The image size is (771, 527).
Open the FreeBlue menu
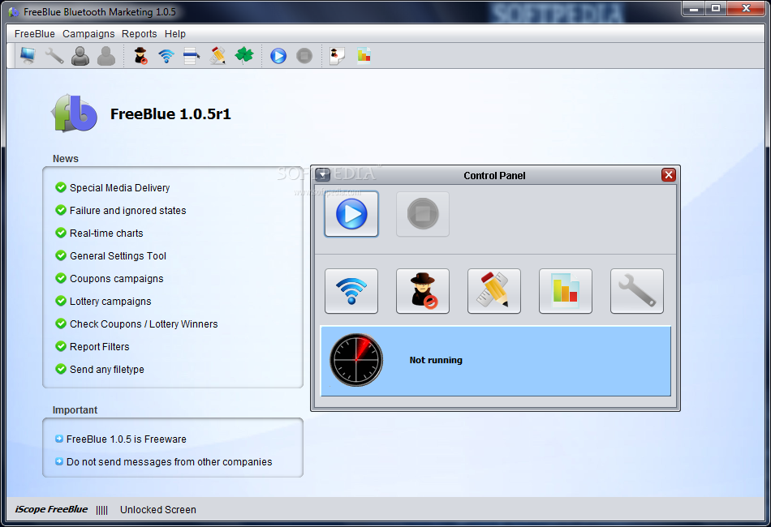(x=34, y=34)
